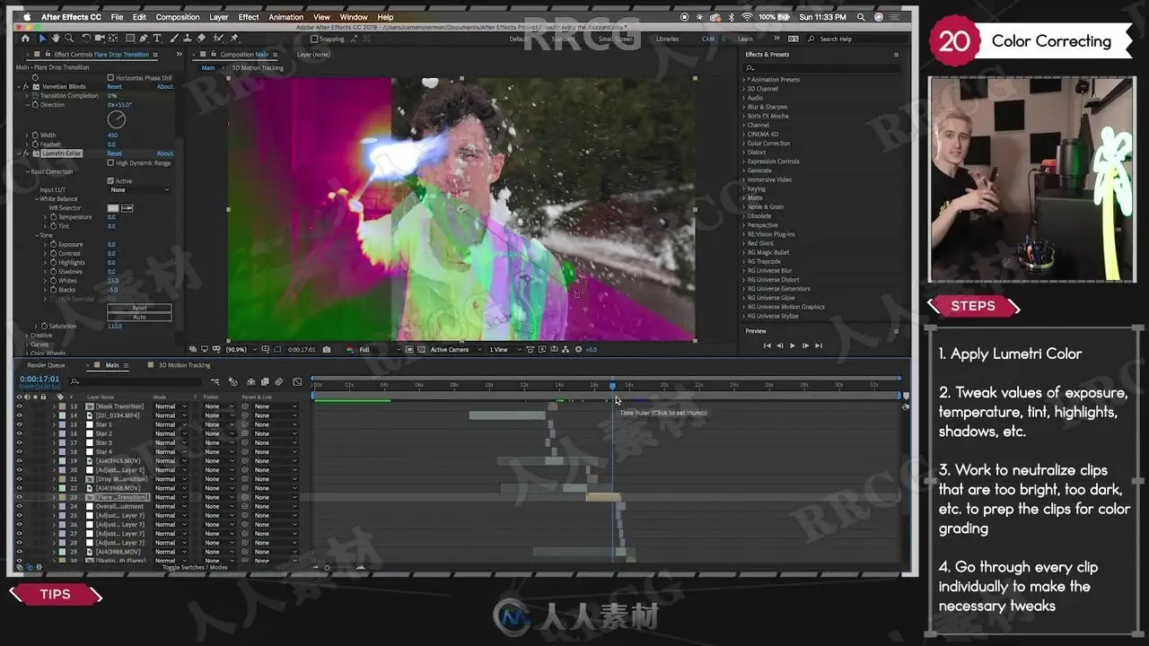The image size is (1149, 646).
Task: Select the Rotation tool
Action: 86,39
